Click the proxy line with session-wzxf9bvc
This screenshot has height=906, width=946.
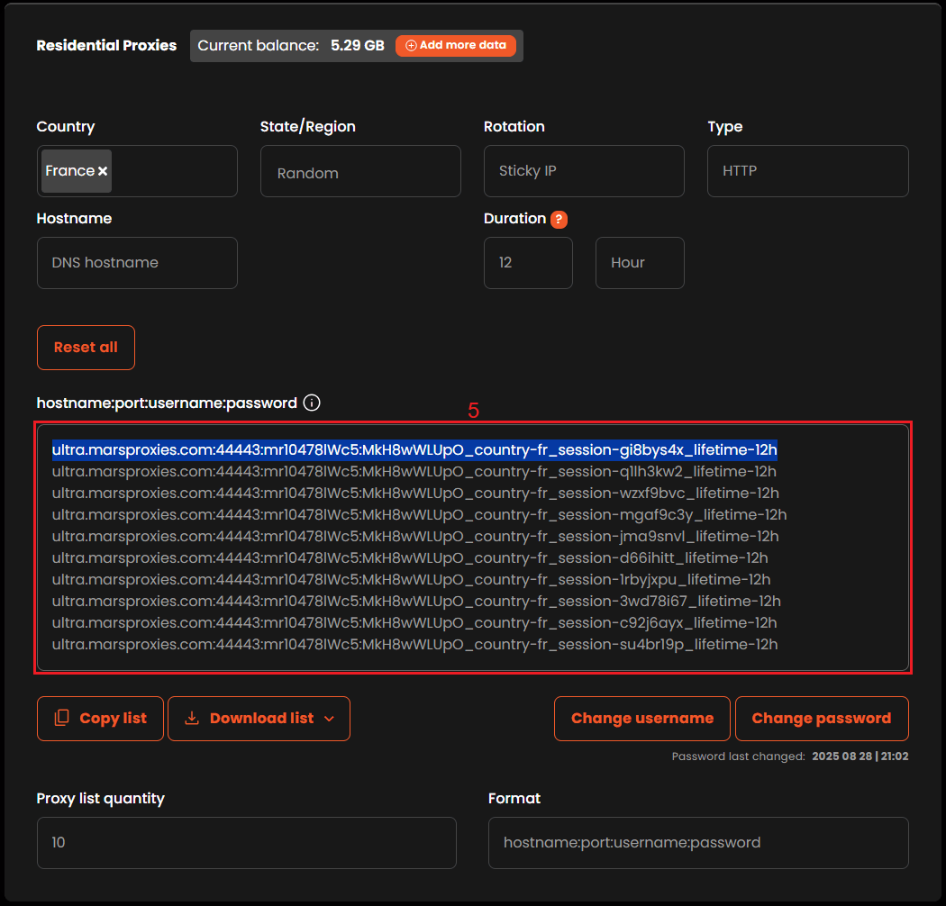click(x=415, y=494)
